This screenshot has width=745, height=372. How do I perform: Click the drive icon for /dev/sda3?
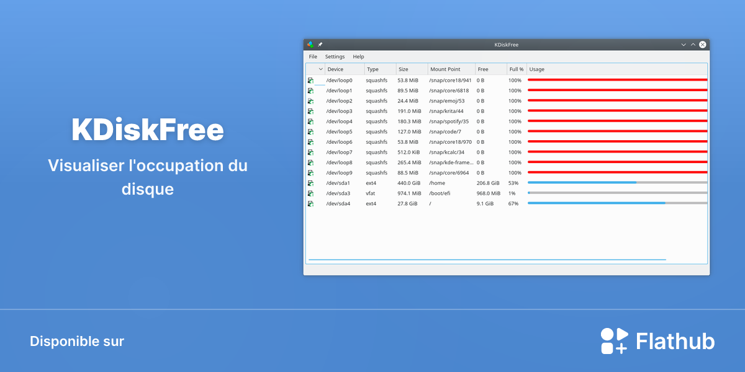310,193
